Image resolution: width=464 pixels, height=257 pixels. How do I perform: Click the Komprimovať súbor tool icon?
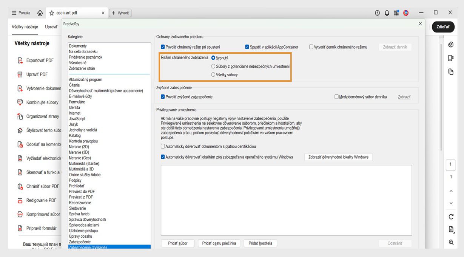20,214
